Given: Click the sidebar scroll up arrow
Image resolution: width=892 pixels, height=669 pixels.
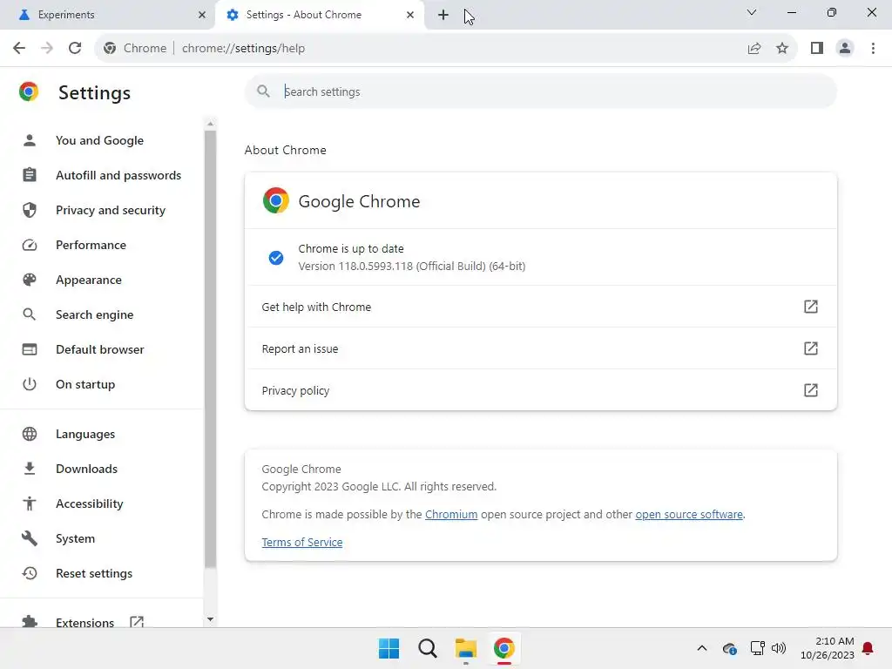Looking at the screenshot, I should coord(210,124).
